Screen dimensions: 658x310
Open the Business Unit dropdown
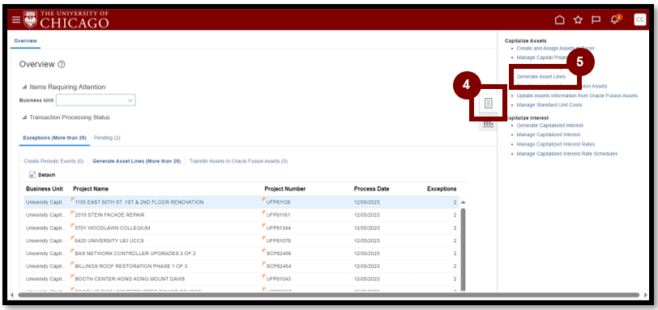(x=96, y=100)
